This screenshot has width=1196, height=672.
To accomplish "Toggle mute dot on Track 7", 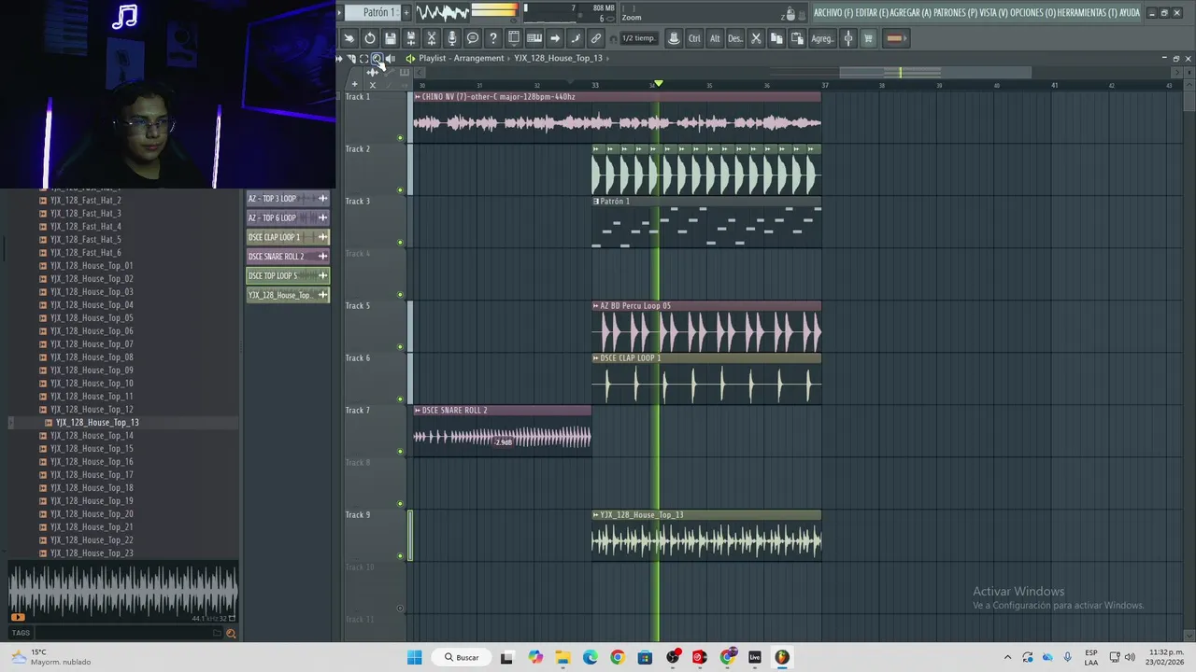I will pos(400,452).
